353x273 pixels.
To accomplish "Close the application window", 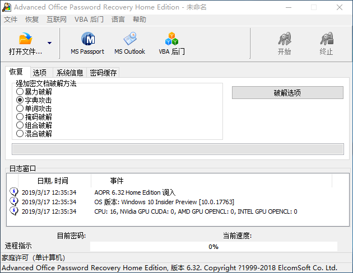I will pos(339,7).
